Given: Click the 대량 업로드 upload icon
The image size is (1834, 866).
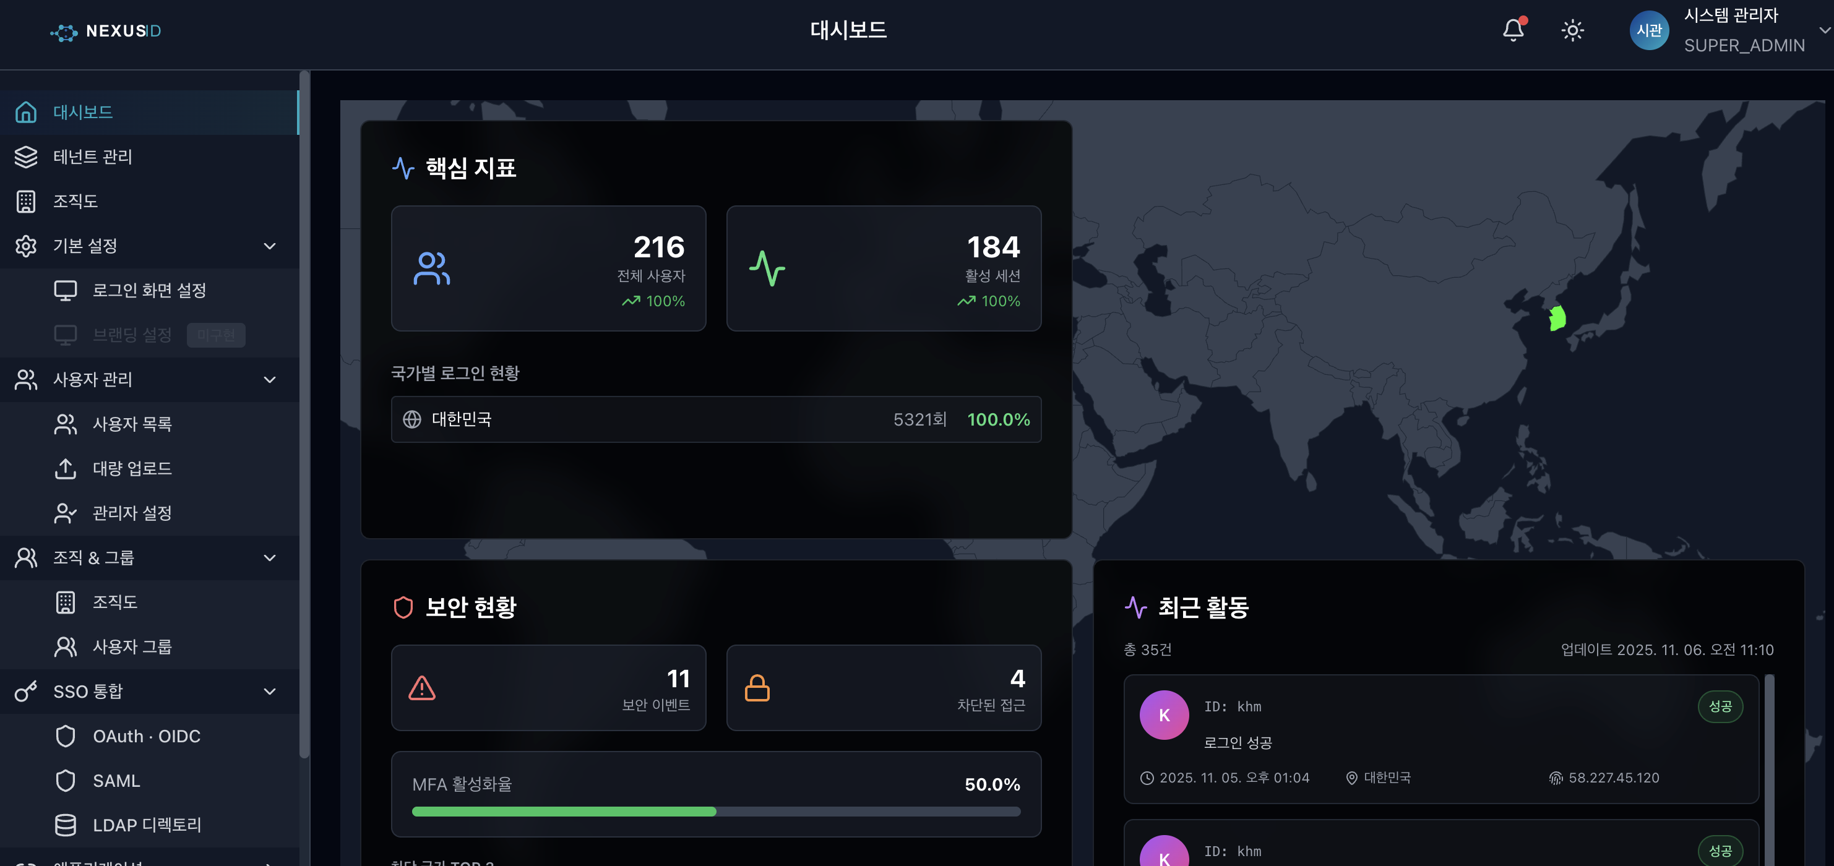Looking at the screenshot, I should tap(66, 469).
